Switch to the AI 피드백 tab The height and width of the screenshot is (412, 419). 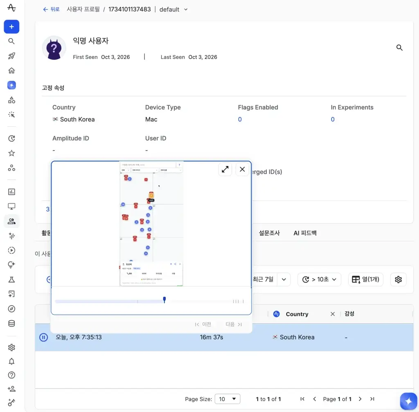(x=305, y=233)
